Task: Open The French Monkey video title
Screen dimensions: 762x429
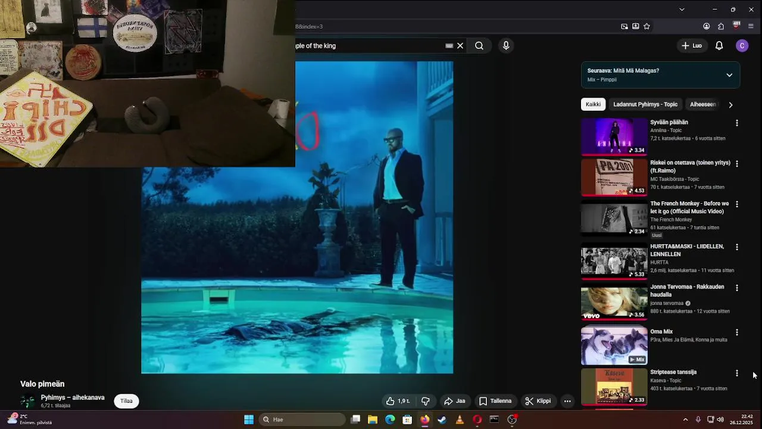Action: pos(689,207)
